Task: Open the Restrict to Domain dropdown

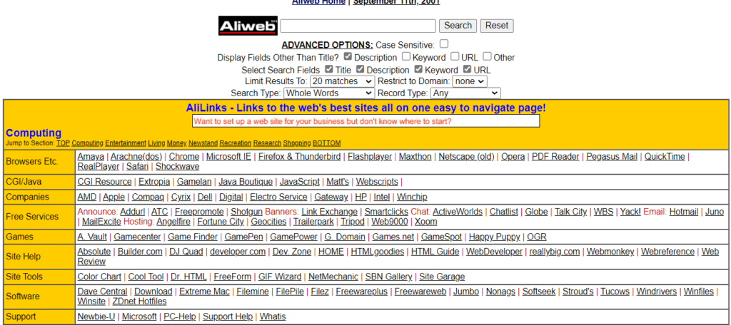Action: click(x=470, y=81)
